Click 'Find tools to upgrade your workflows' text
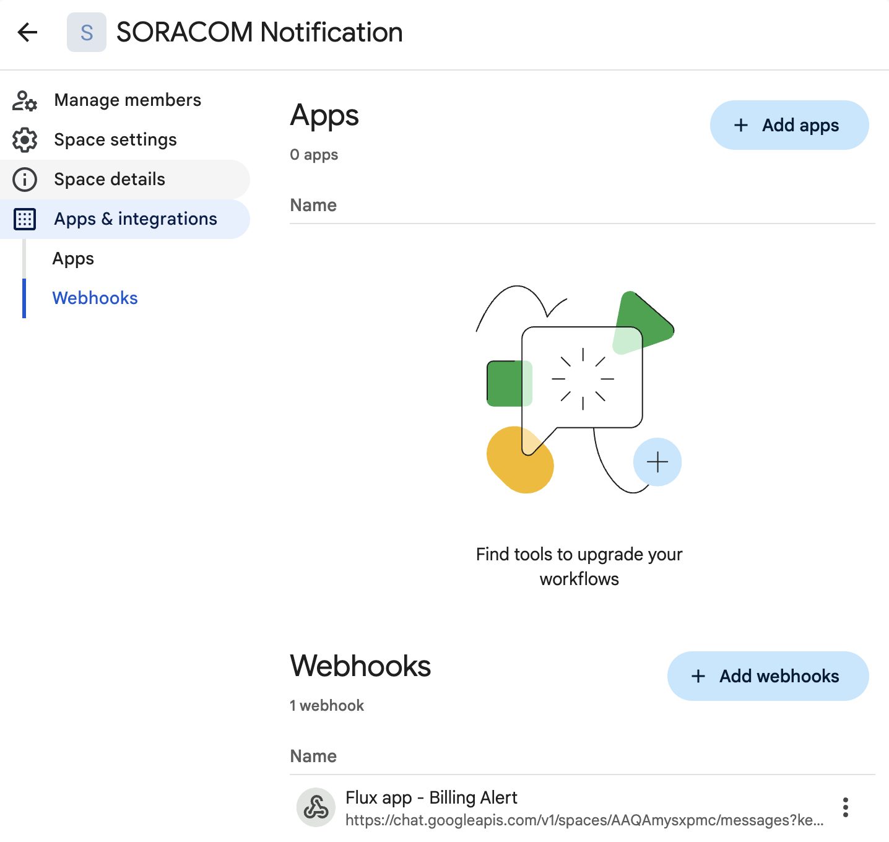The height and width of the screenshot is (842, 889). point(579,566)
